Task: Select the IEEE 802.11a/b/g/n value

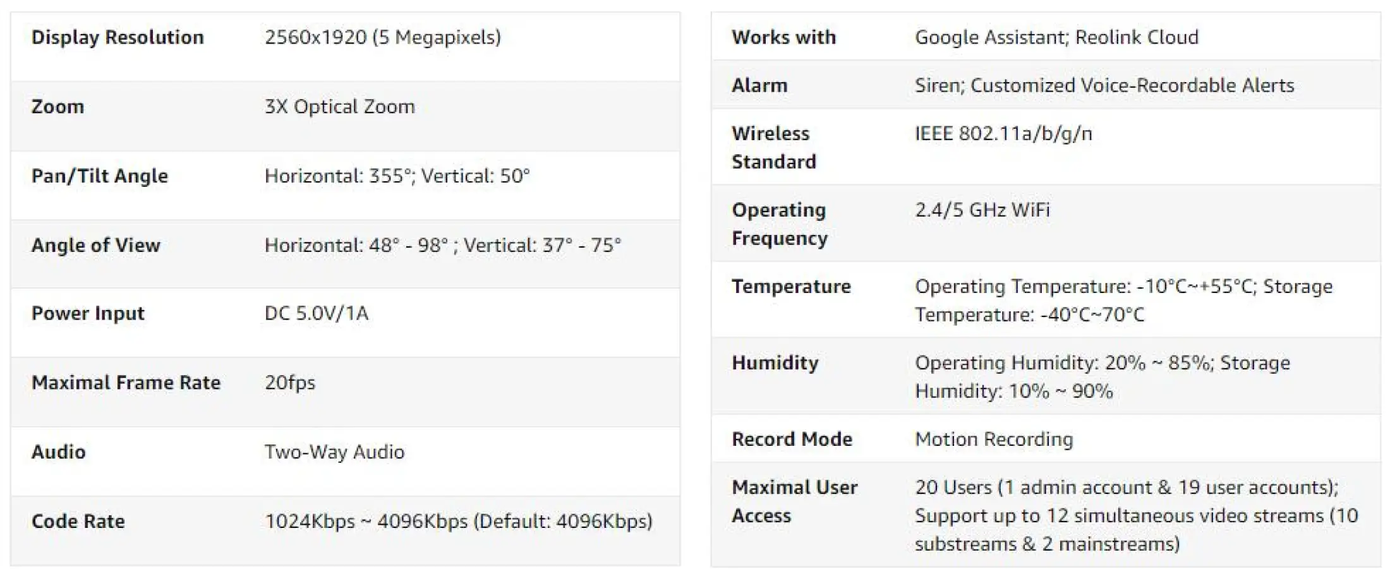Action: coord(1003,134)
